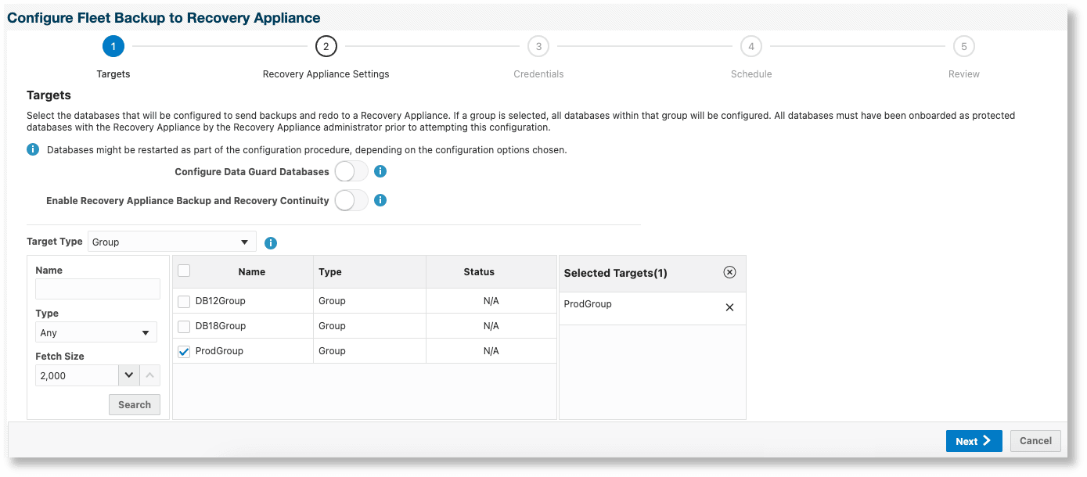Enable Recovery Appliance Backup and Recovery Continuity

[x=351, y=200]
